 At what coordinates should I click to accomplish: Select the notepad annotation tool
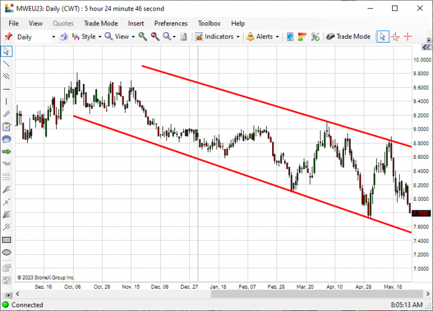6,127
